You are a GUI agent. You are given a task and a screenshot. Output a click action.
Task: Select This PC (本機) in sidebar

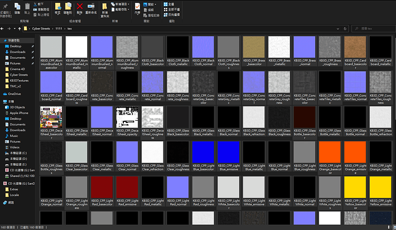tap(9, 102)
